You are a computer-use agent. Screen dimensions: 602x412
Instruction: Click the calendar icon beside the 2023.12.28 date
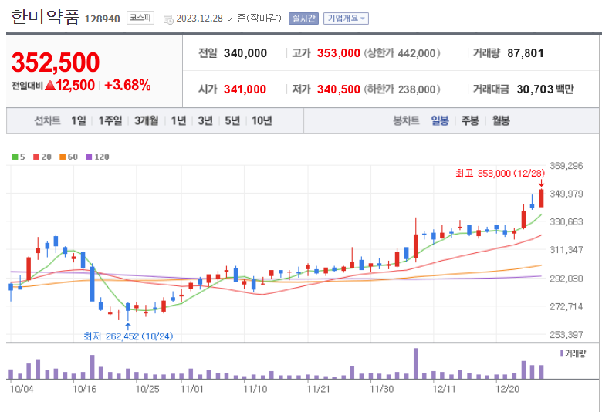[x=168, y=19]
